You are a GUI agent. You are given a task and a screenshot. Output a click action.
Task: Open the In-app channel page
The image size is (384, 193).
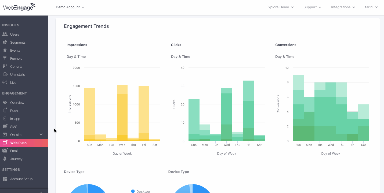[15, 119]
